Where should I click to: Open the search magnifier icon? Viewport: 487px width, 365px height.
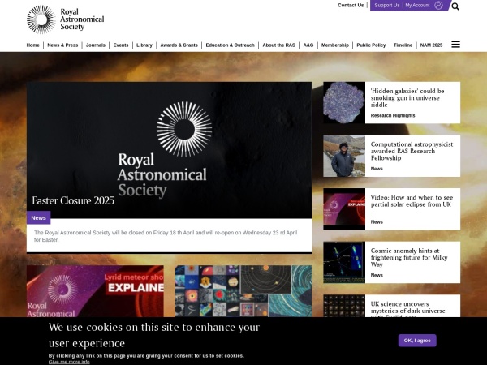click(x=455, y=6)
